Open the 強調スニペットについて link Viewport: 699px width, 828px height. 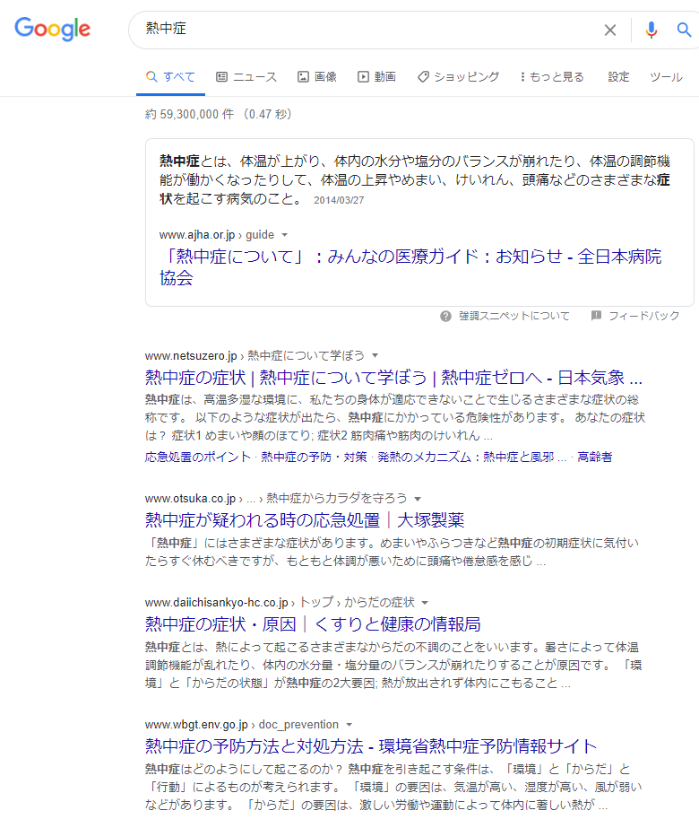(x=514, y=316)
